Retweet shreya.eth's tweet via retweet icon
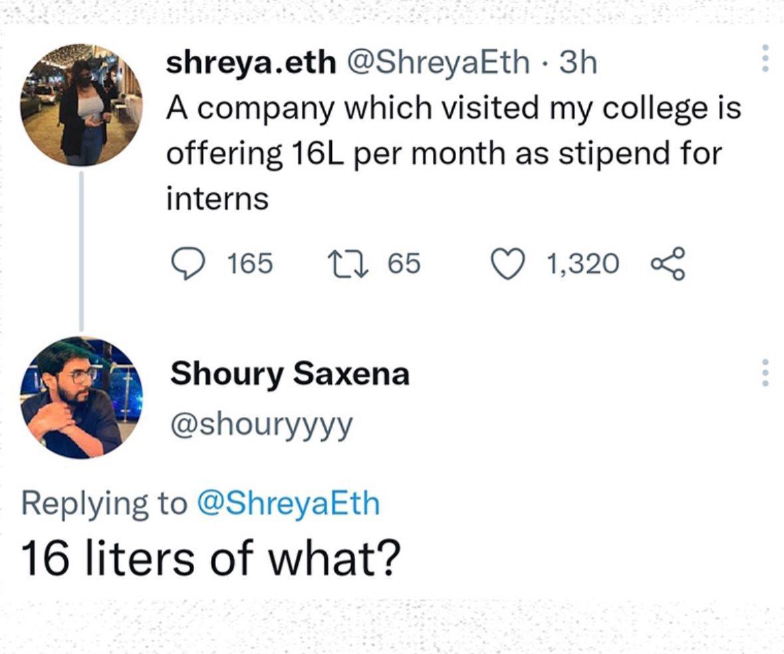The image size is (784, 654). pyautogui.click(x=345, y=264)
